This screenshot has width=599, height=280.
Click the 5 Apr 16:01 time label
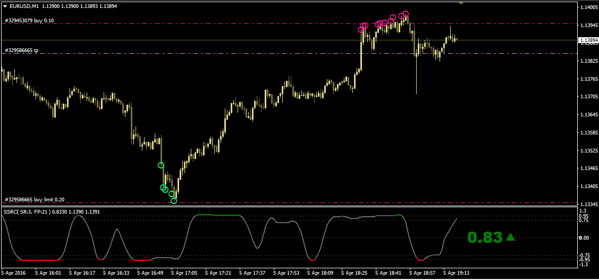click(x=48, y=274)
